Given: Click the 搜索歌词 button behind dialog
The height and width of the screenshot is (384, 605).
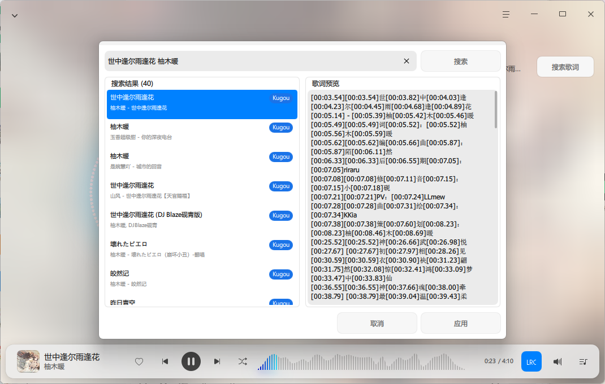Looking at the screenshot, I should tap(565, 67).
